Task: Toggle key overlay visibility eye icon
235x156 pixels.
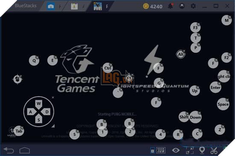Action: pyautogui.click(x=176, y=150)
